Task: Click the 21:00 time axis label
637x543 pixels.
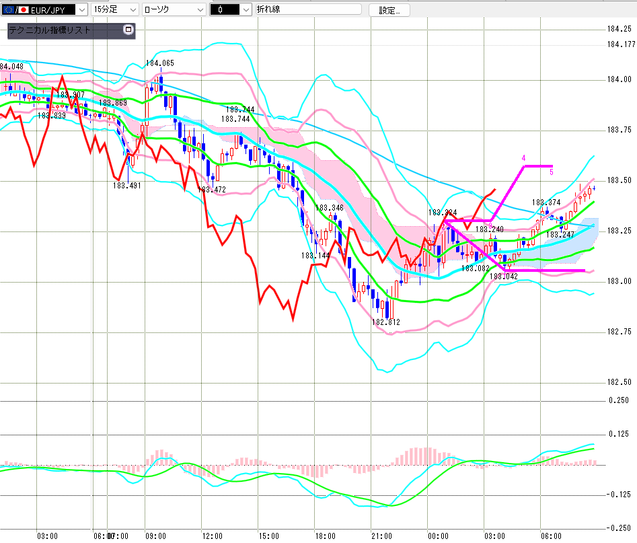Action: pyautogui.click(x=381, y=536)
